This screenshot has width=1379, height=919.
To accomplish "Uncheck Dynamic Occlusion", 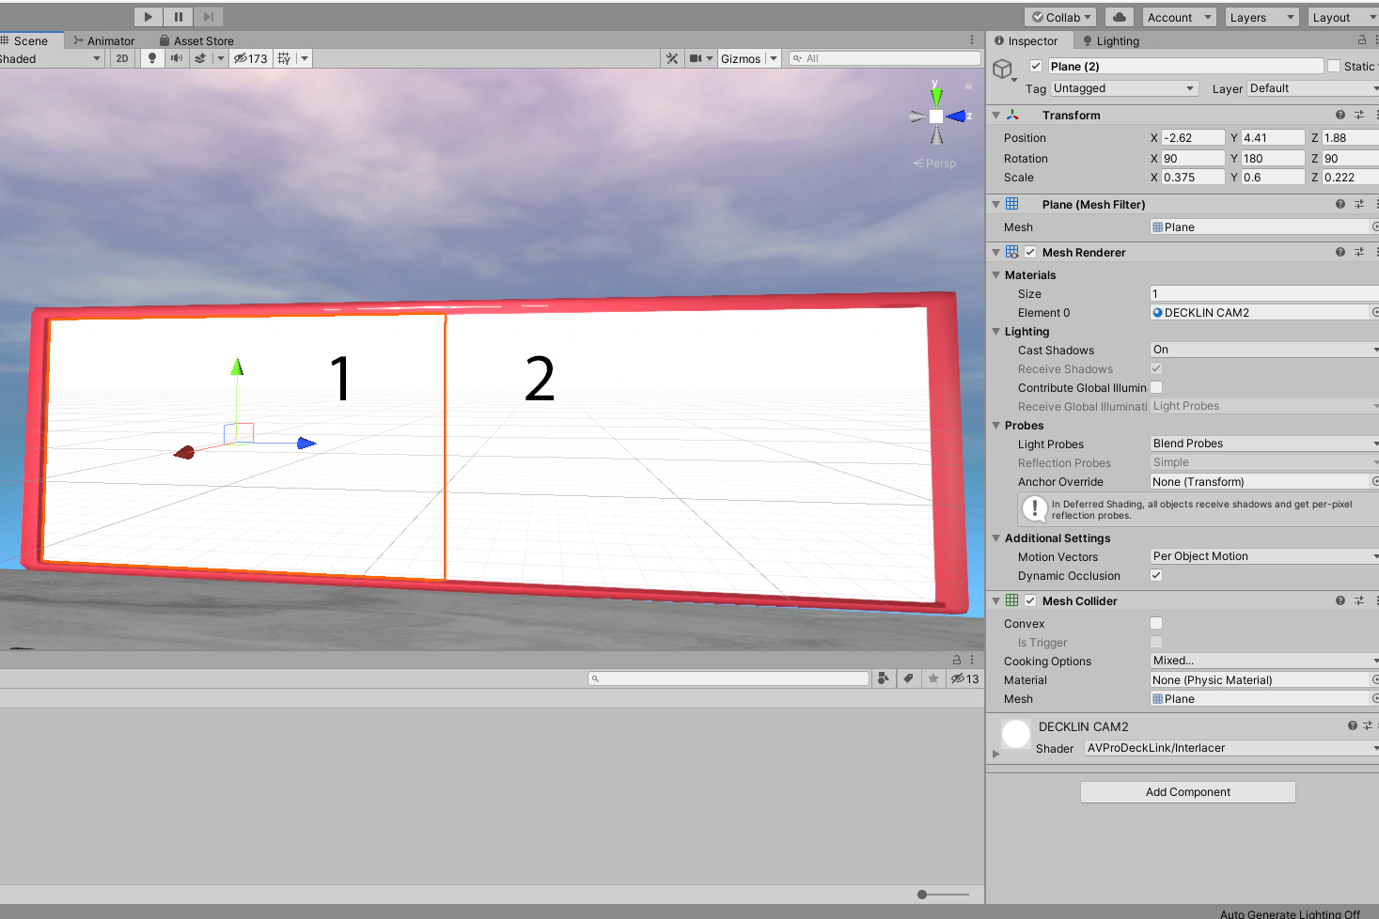I will click(x=1156, y=575).
